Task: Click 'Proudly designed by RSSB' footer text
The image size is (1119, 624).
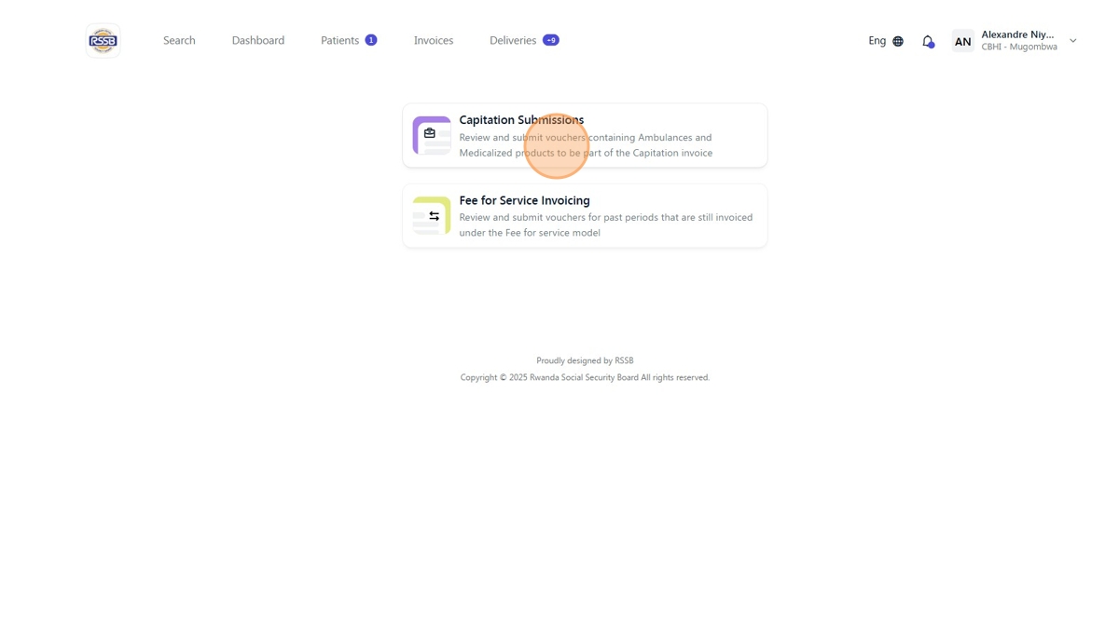Action: click(585, 360)
